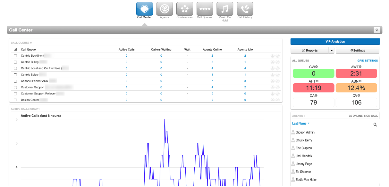Image resolution: width=389 pixels, height=187 pixels.
Task: Open the Call Queues section icon
Action: [205, 9]
